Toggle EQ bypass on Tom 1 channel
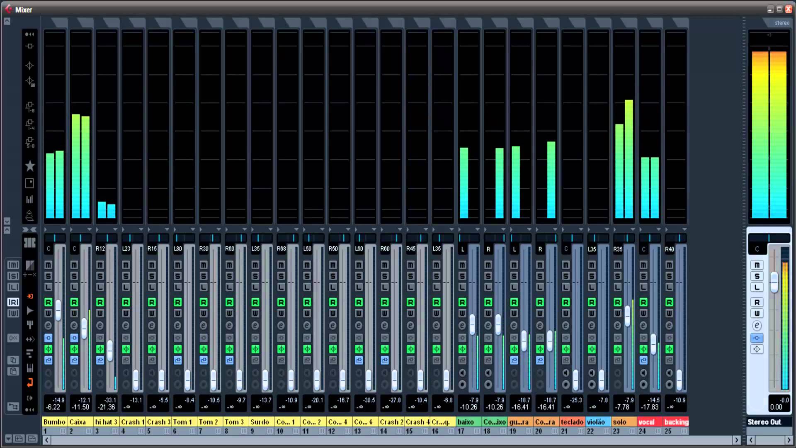The width and height of the screenshot is (796, 448). tap(178, 349)
